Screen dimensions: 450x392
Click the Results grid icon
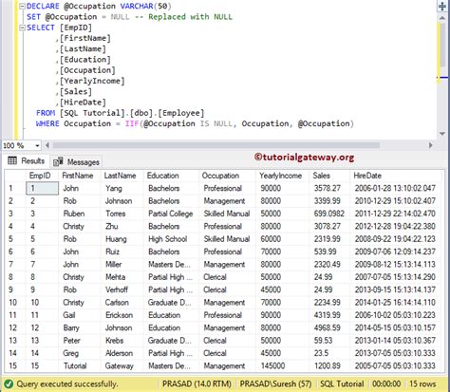(12, 160)
